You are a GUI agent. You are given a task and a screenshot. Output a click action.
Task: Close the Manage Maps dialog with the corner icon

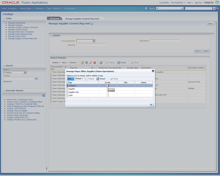(153, 71)
